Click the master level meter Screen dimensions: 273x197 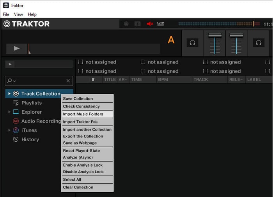(x=219, y=24)
